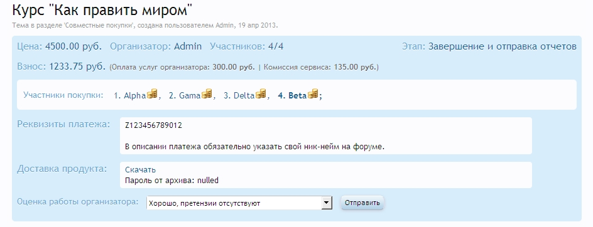Click the title 'Курс "Как править миром"'
Image resolution: width=593 pixels, height=227 pixels.
(102, 10)
